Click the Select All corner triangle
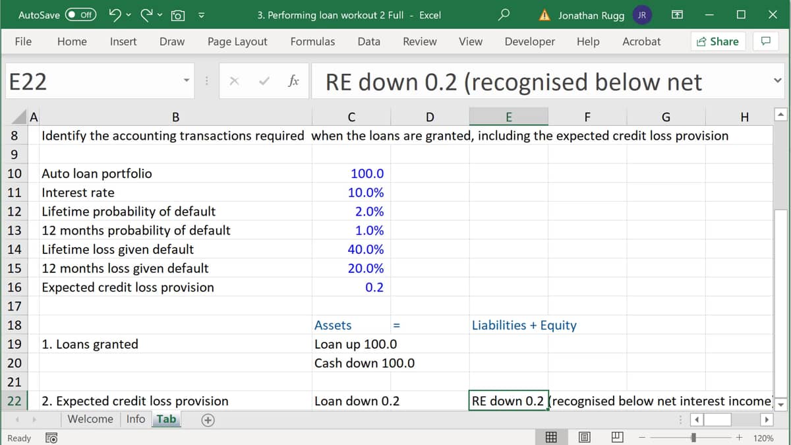This screenshot has height=445, width=791. point(18,117)
